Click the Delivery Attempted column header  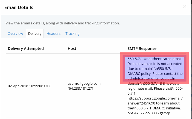[x=26, y=49]
